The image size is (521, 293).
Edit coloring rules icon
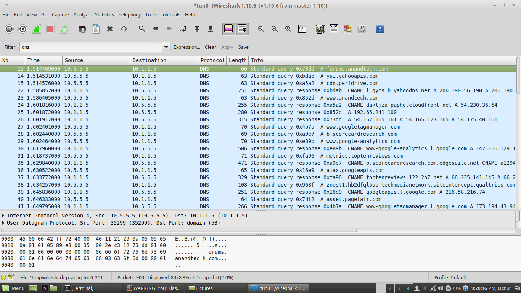[347, 29]
